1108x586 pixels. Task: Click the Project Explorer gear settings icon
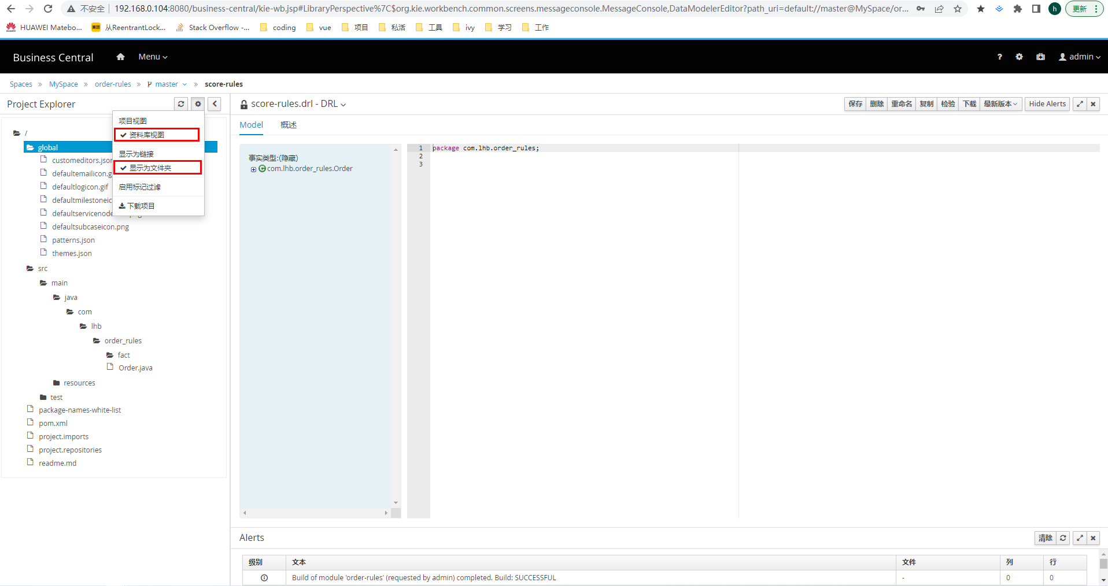[x=198, y=104]
